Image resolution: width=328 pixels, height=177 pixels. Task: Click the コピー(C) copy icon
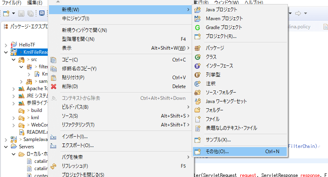pyautogui.click(x=53, y=60)
